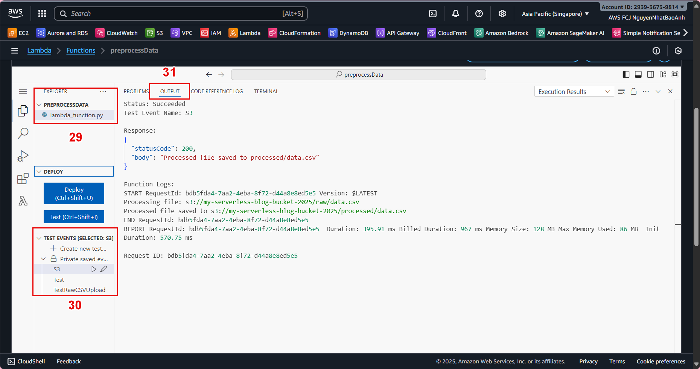Go to Lambda breadcrumb link

click(39, 50)
